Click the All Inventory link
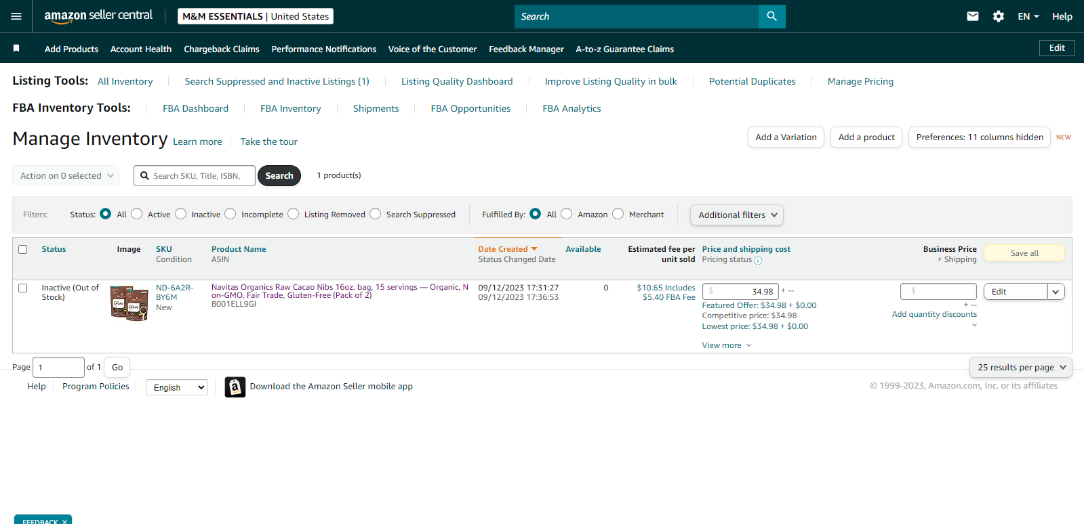 [125, 81]
